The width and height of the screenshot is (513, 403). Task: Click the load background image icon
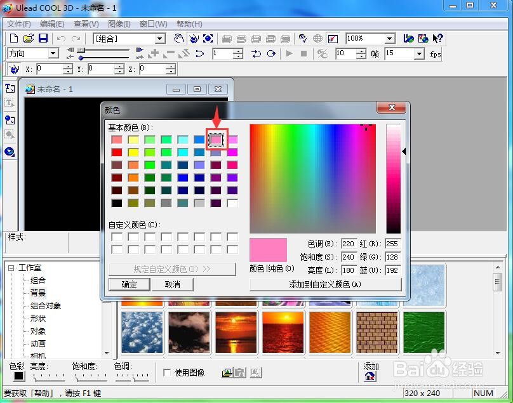coord(227,373)
